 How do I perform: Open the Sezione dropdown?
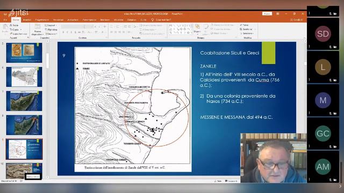(x=51, y=34)
